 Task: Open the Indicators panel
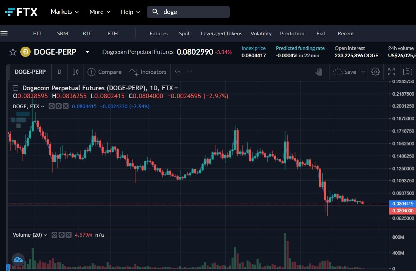148,72
